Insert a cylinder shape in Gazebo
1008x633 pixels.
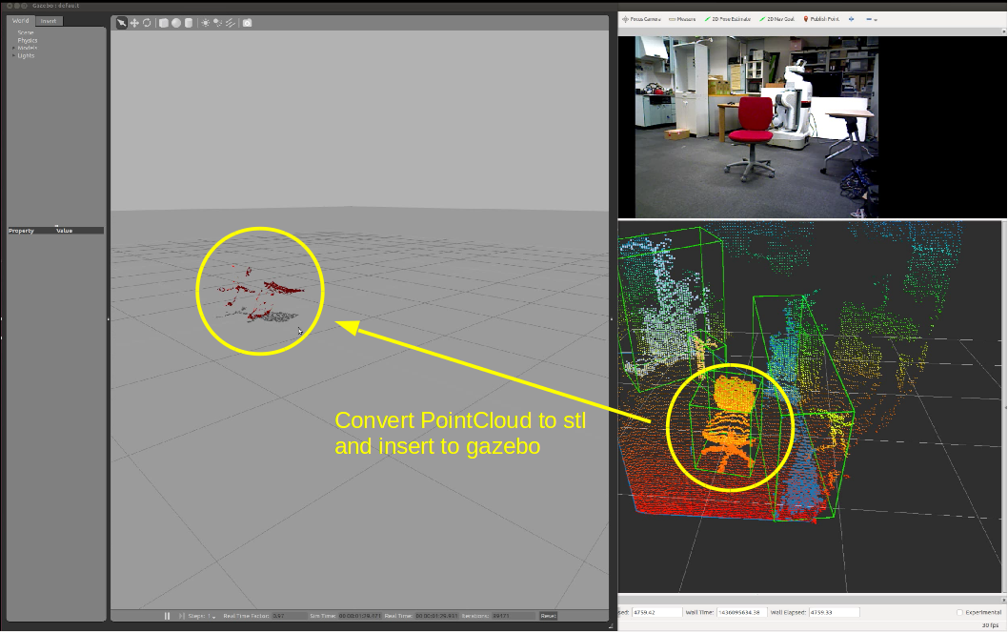tap(189, 23)
